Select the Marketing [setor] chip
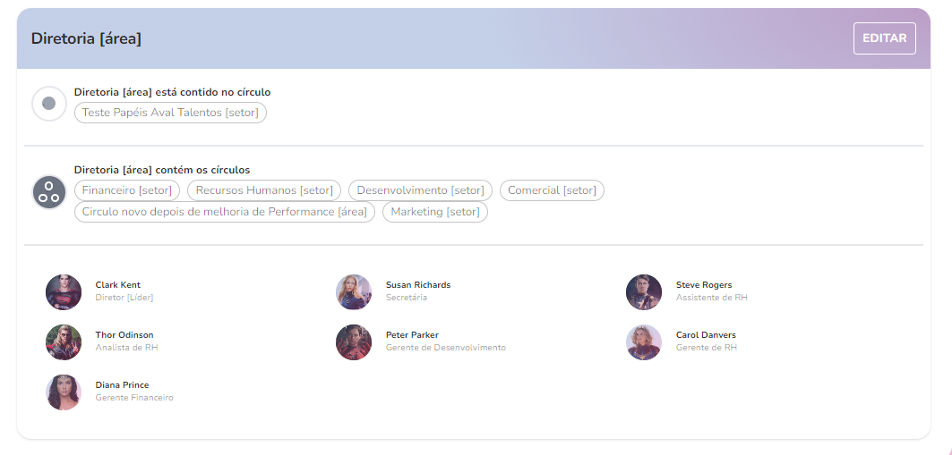Viewport: 952px width, 455px height. pyautogui.click(x=434, y=212)
